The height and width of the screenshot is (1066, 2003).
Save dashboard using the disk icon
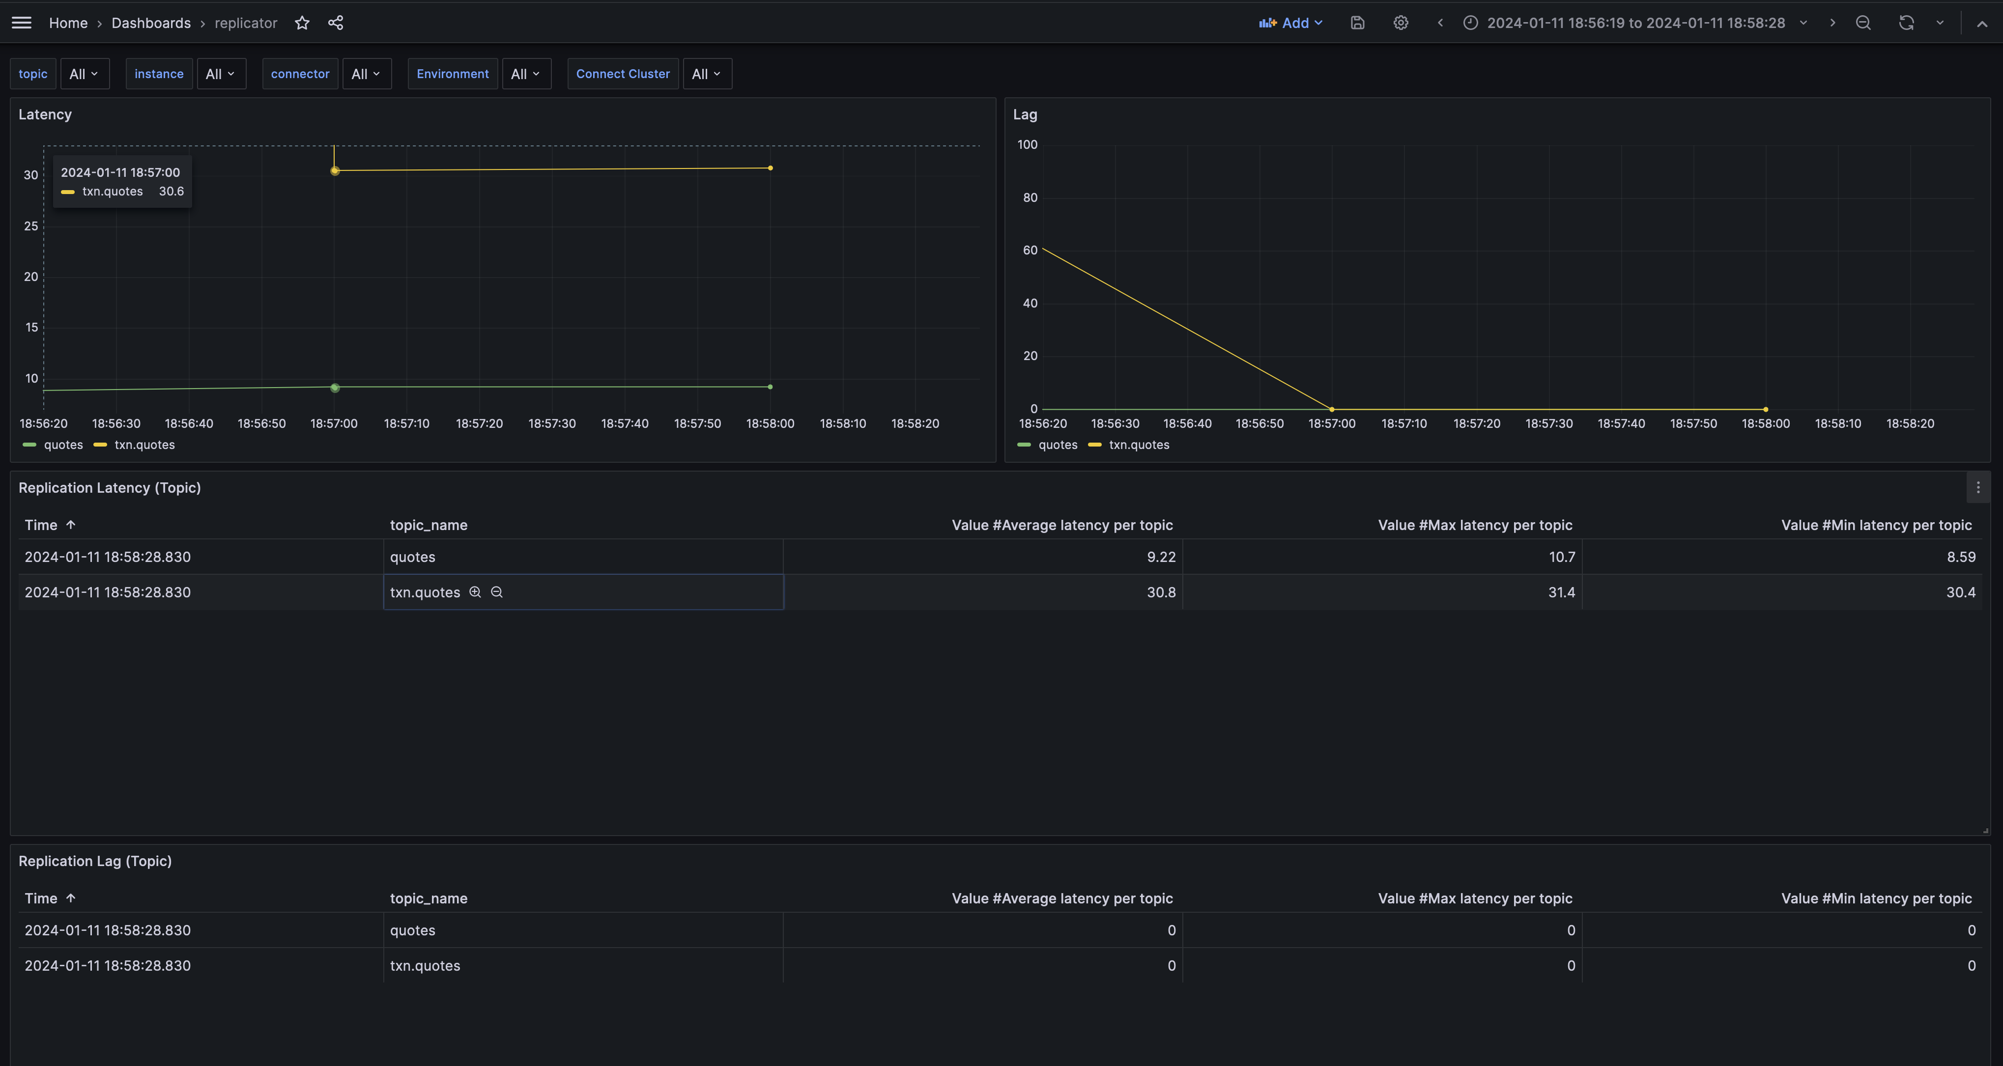point(1358,23)
